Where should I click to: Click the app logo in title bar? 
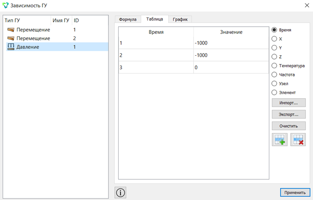pos(6,5)
